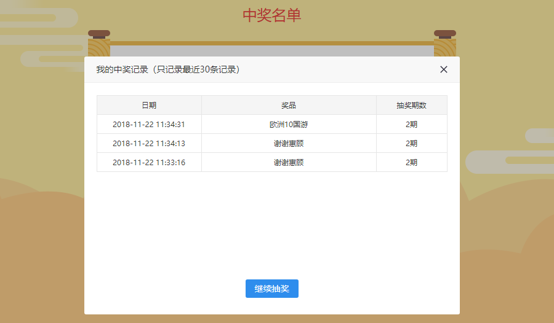
Task: Click the 奖品 column header
Action: 289,106
